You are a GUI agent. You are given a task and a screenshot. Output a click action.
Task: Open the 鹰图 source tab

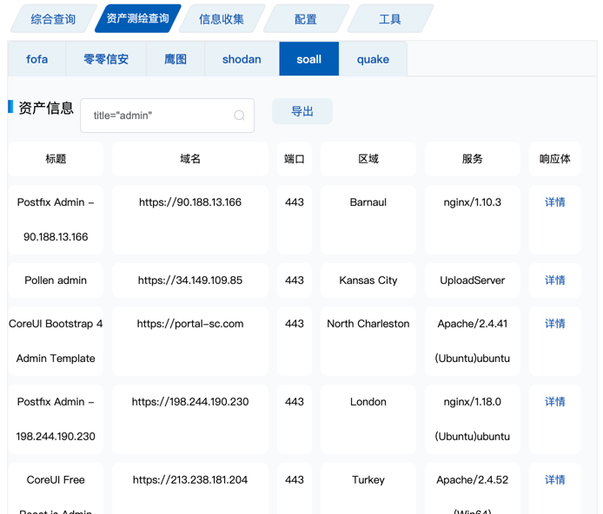click(x=176, y=59)
